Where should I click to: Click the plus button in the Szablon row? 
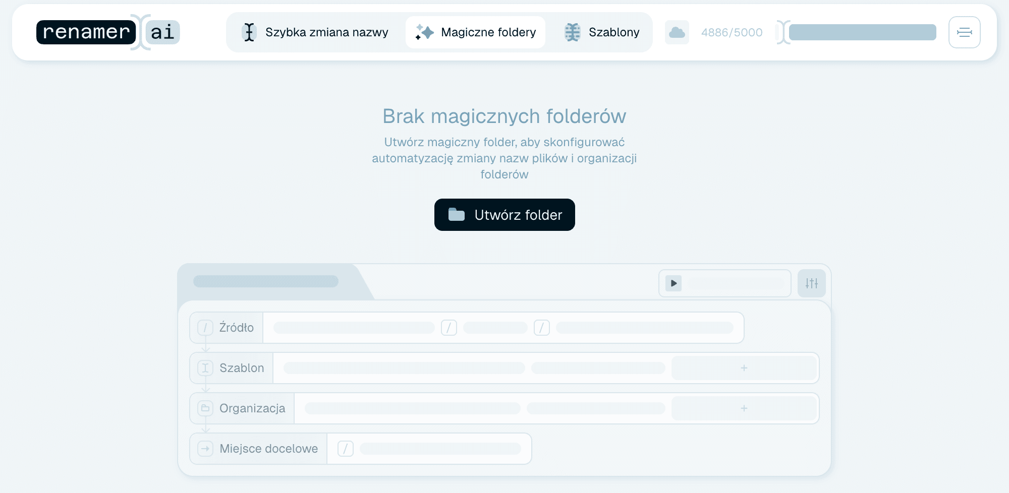(744, 368)
